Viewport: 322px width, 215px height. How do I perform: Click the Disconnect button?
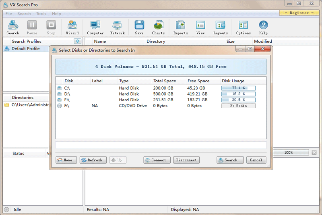(186, 160)
